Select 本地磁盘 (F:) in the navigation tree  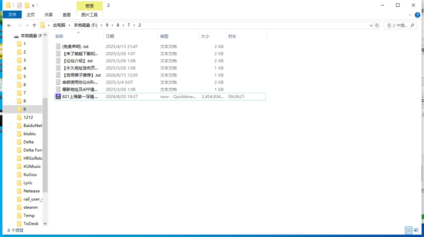point(31,36)
